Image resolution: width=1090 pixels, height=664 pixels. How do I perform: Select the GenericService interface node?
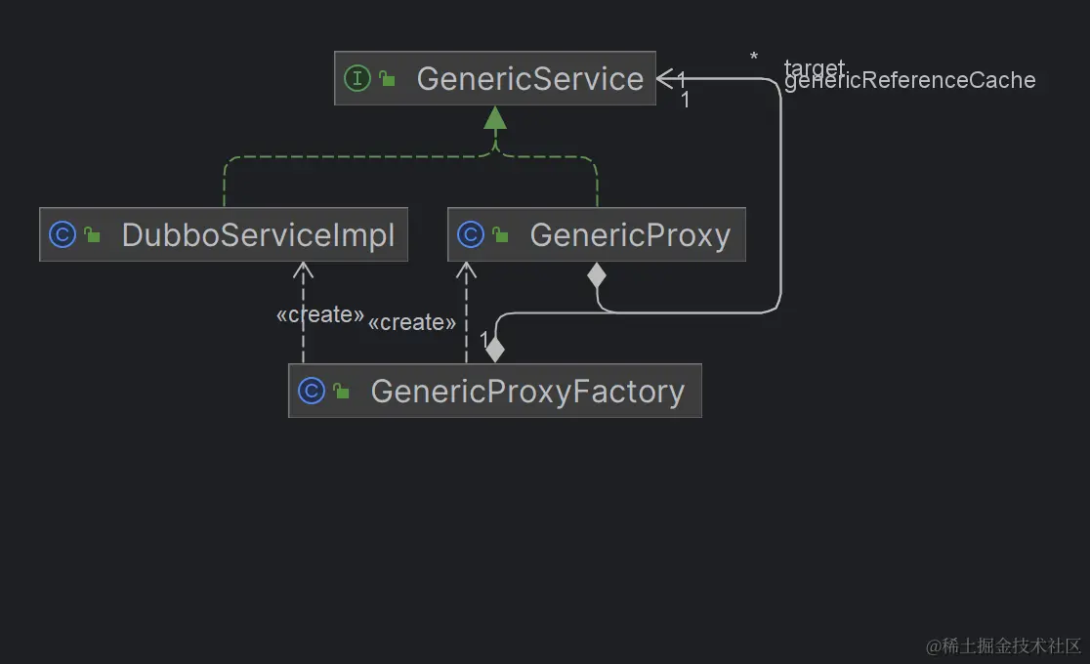(528, 79)
